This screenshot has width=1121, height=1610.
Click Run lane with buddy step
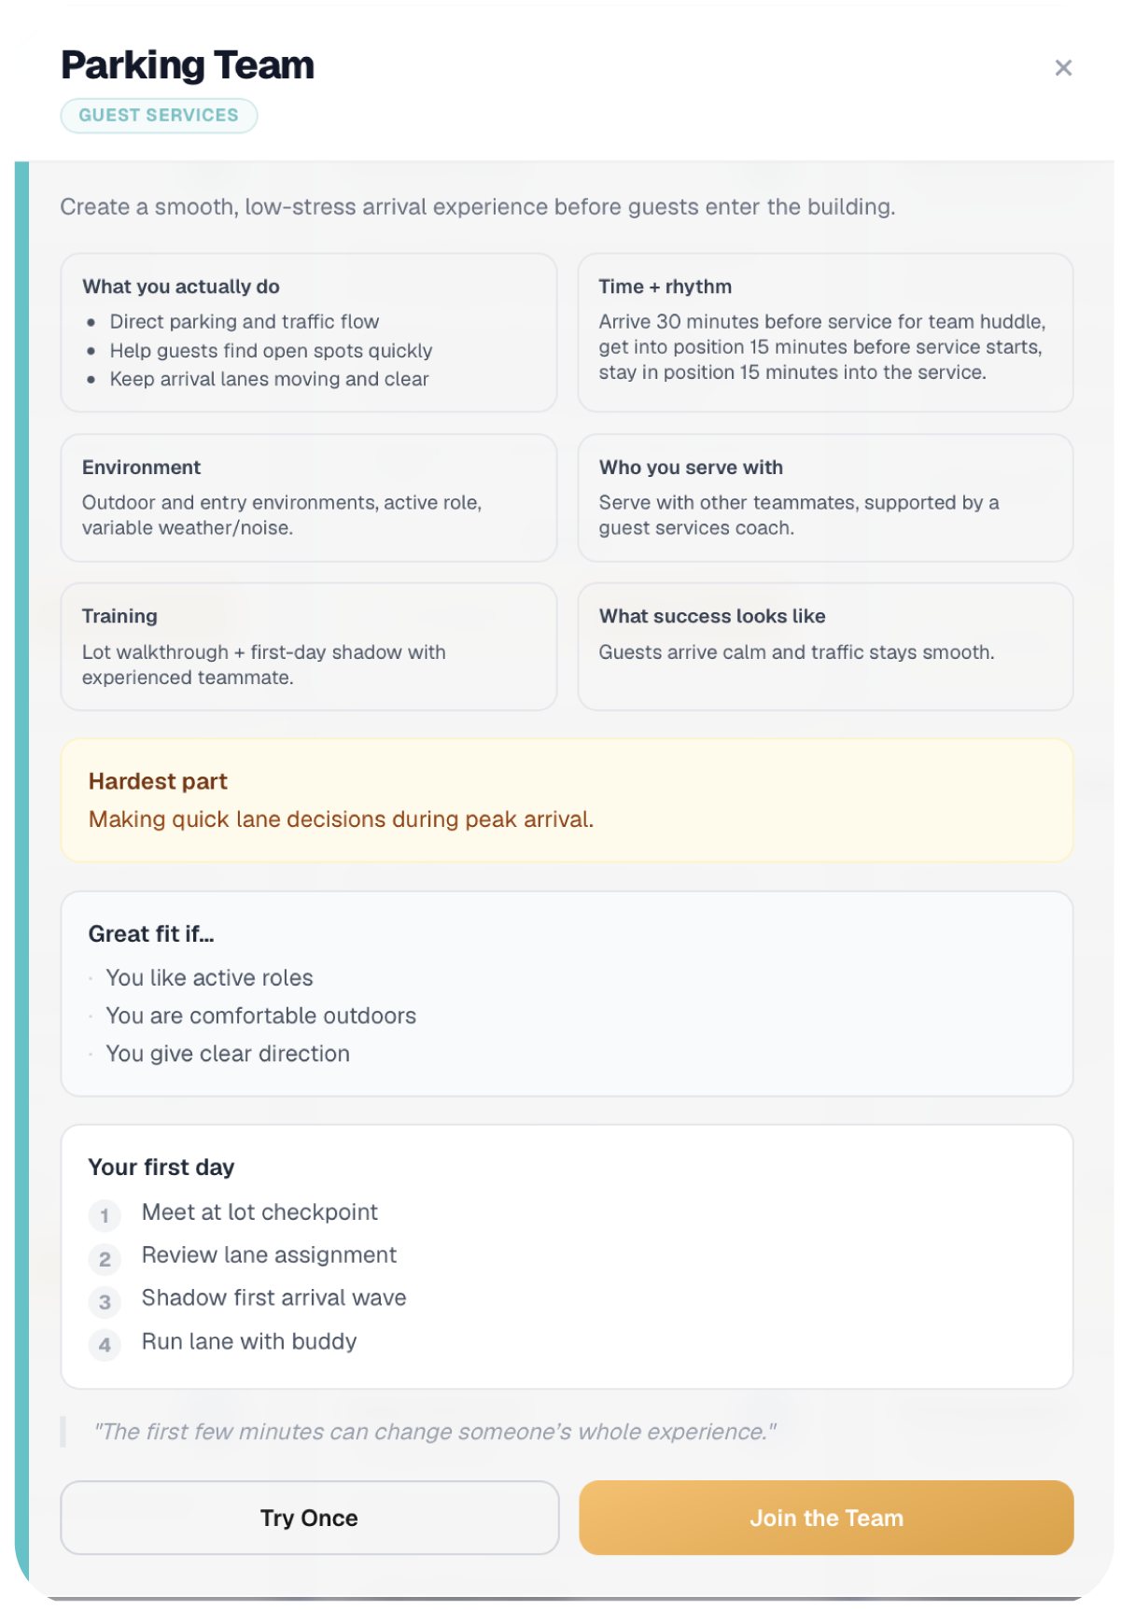tap(249, 1341)
